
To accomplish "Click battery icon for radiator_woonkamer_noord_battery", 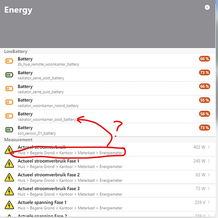I will [x=9, y=102].
